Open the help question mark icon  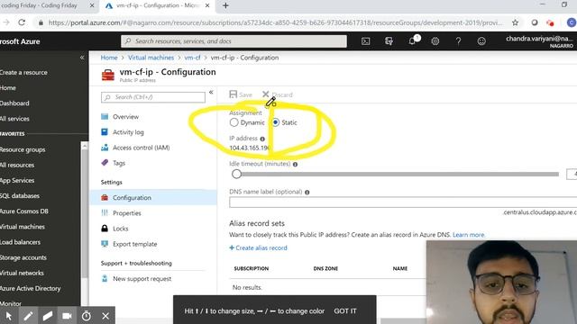pyautogui.click(x=458, y=41)
